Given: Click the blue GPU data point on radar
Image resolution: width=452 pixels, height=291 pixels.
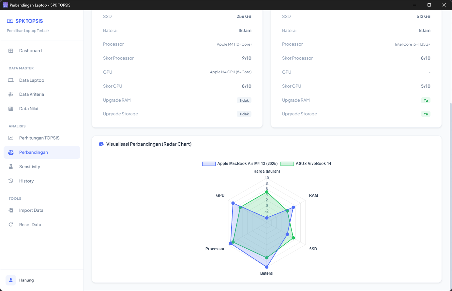Looking at the screenshot, I should (x=233, y=203).
